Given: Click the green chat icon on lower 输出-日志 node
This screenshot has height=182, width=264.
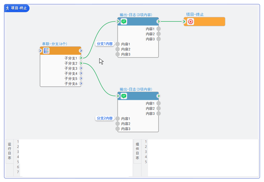Looking at the screenshot, I should [124, 96].
